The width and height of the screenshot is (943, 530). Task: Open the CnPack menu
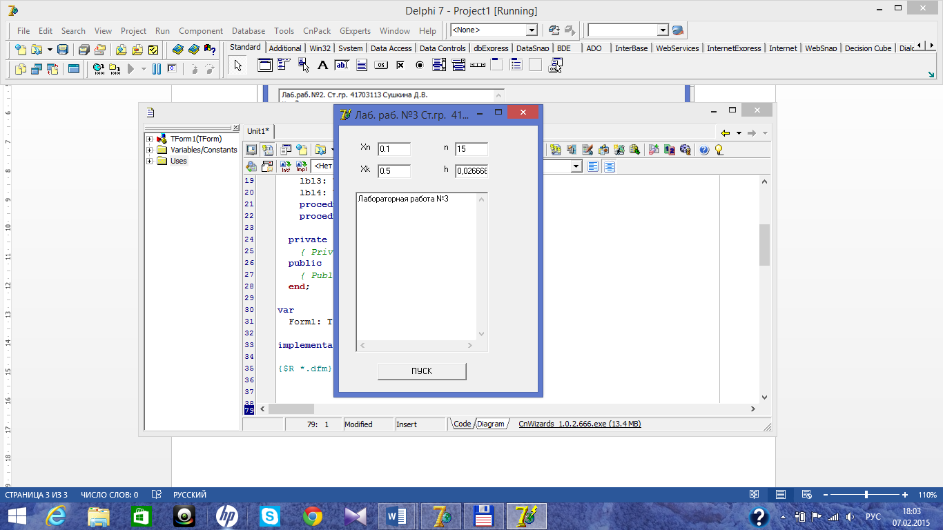(x=317, y=31)
